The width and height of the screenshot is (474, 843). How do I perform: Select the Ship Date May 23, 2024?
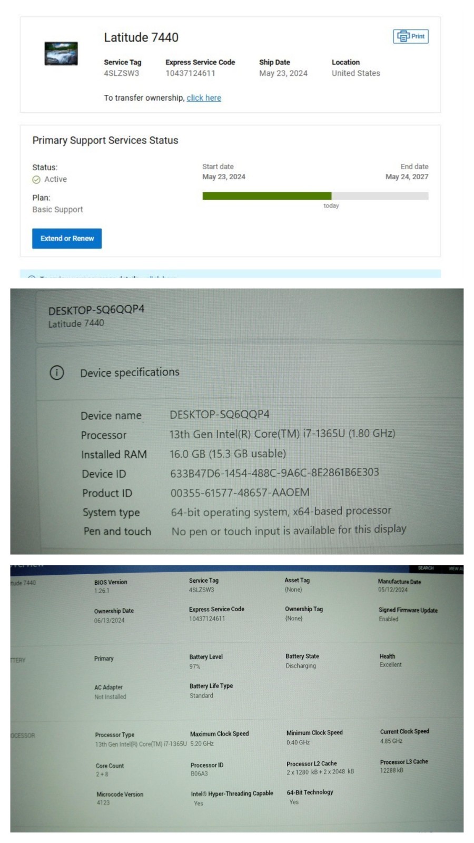point(283,73)
